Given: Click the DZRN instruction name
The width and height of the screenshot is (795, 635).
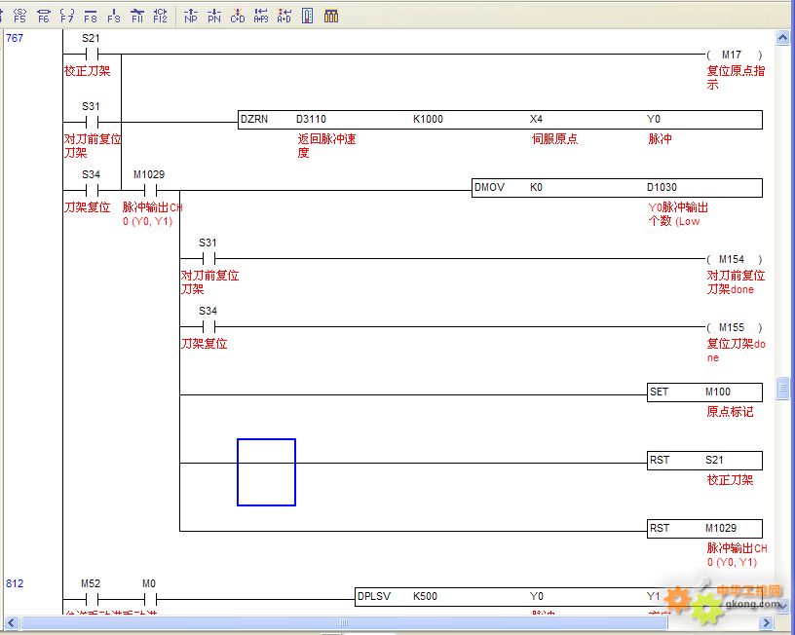Looking at the screenshot, I should pyautogui.click(x=254, y=119).
